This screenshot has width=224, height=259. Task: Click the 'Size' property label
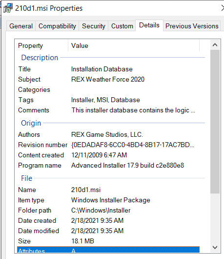[x=24, y=241]
